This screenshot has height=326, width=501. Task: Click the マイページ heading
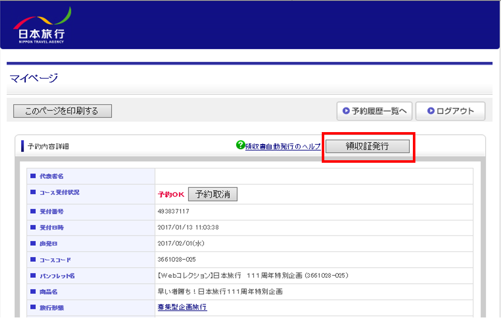pos(34,78)
